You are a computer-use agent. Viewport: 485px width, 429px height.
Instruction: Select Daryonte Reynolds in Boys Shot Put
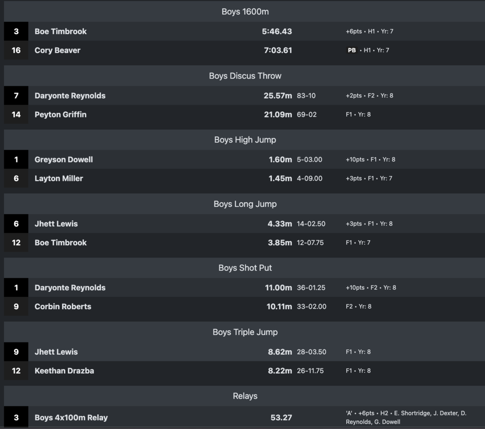[70, 287]
